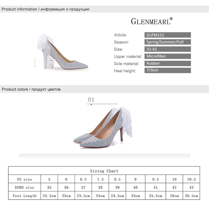
Task: Click feet length cell 23.5cm
Action: 83,196
